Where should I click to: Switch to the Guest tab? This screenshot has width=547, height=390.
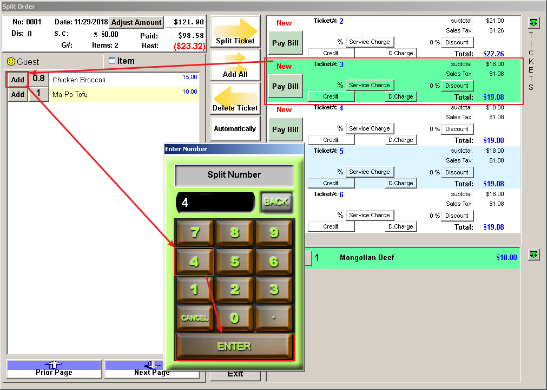pyautogui.click(x=54, y=62)
